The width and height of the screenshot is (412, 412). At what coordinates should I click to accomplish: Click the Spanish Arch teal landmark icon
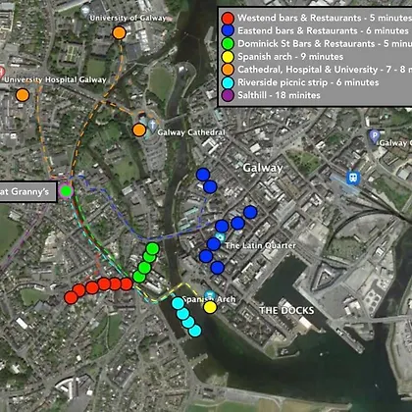(210, 295)
